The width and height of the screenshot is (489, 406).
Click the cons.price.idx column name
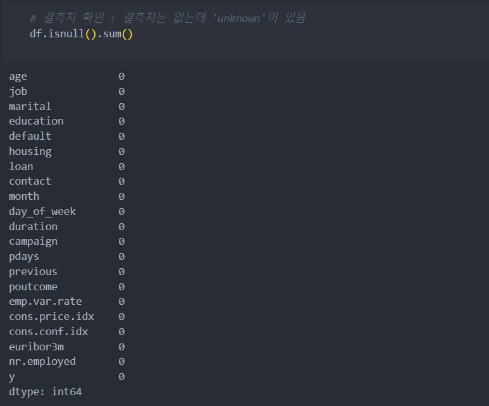[x=51, y=316]
